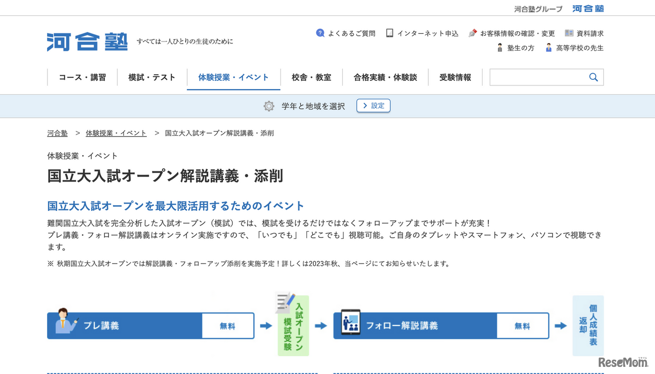Click the 河合塾 main logo
This screenshot has height=374, width=655.
click(x=88, y=42)
